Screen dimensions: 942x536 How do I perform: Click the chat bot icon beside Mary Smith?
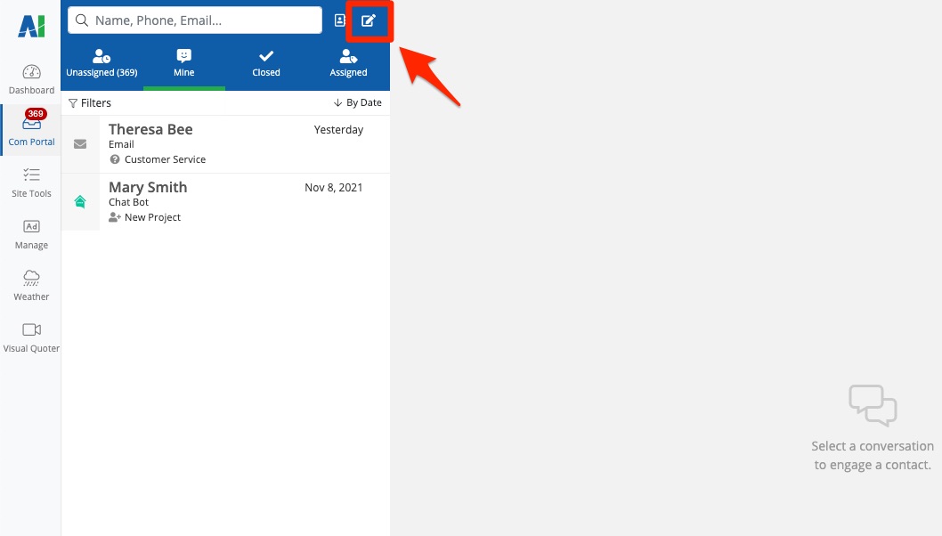pyautogui.click(x=80, y=202)
